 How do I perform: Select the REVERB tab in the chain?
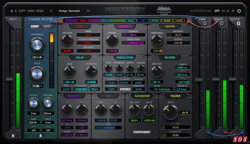click(x=155, y=20)
